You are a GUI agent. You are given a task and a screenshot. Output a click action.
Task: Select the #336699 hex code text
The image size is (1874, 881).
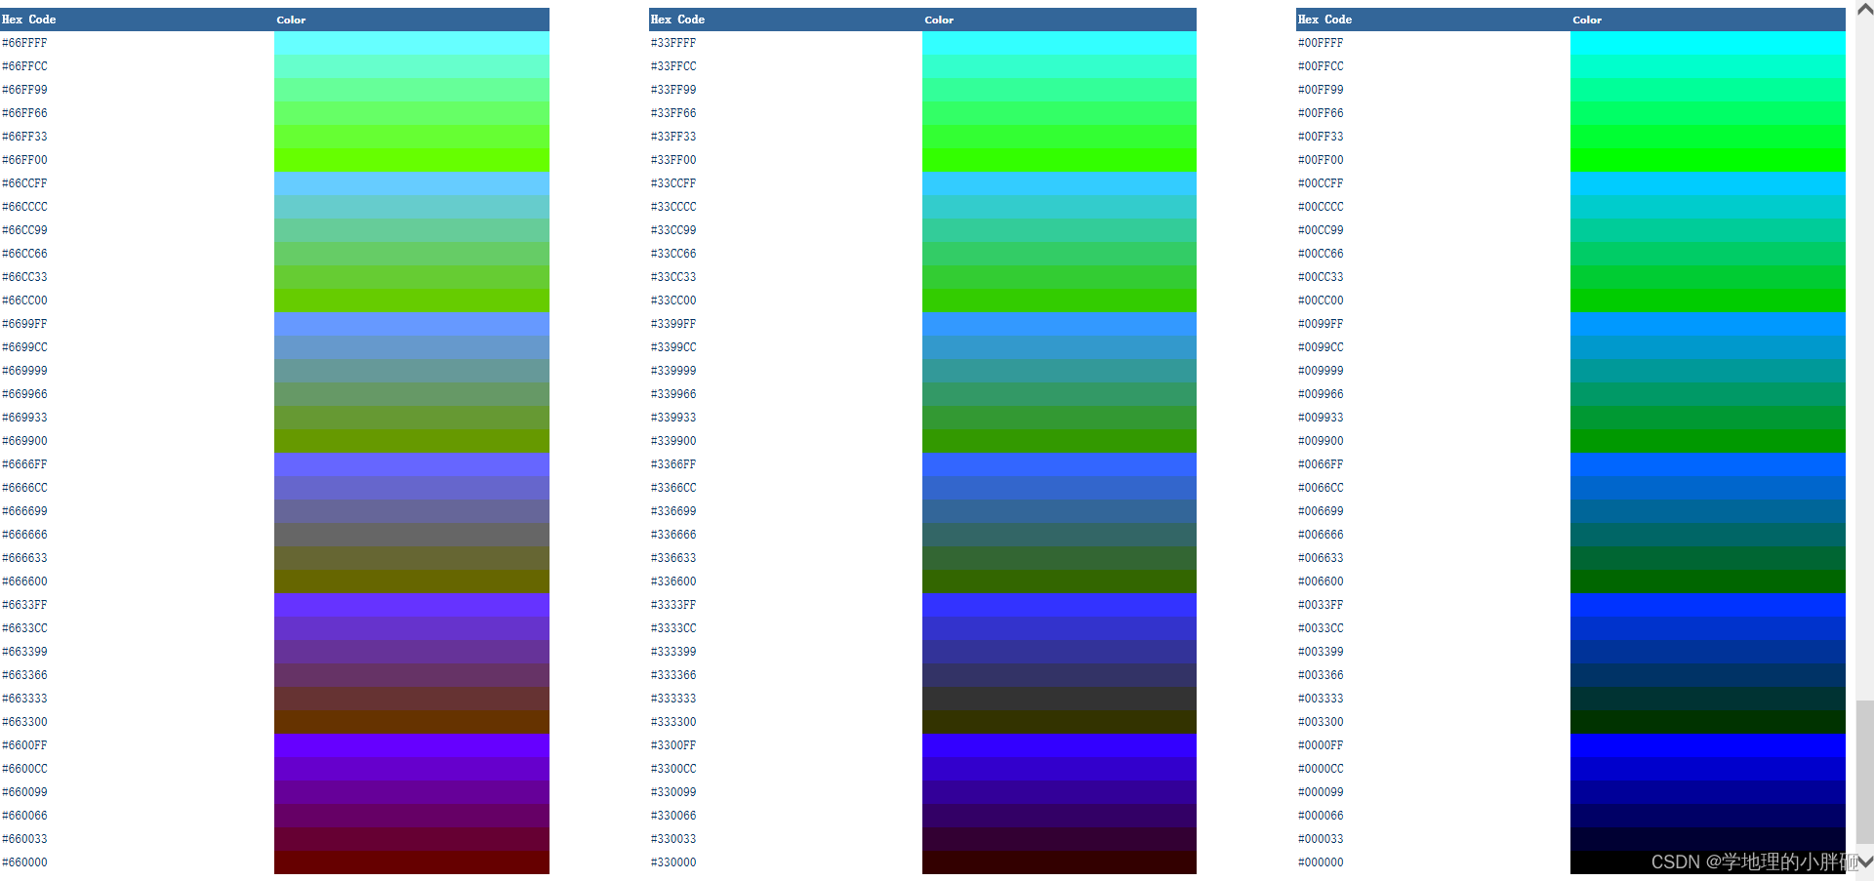coord(673,511)
